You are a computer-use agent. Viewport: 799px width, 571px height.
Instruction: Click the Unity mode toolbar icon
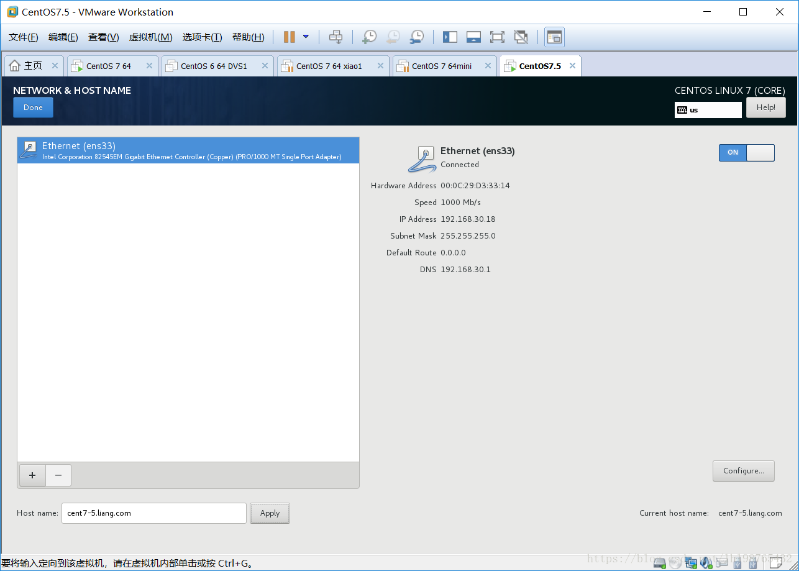[521, 37]
